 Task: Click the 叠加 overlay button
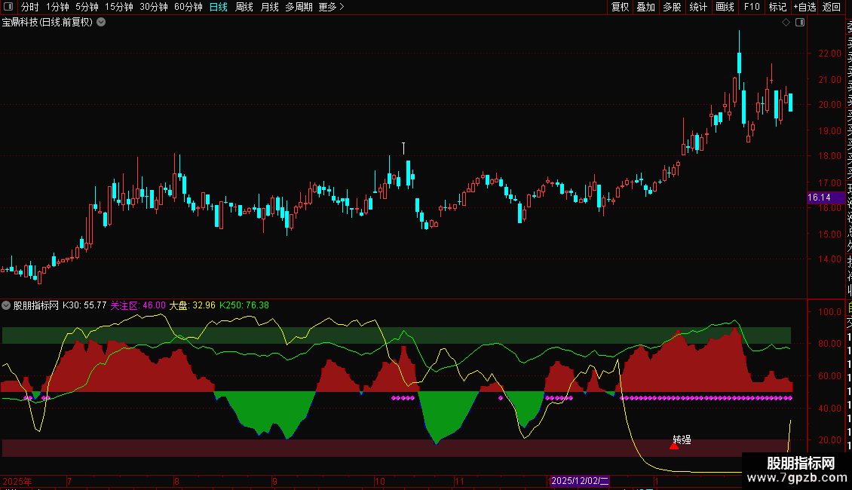pos(645,7)
